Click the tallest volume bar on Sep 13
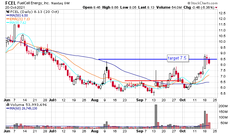 (156, 116)
